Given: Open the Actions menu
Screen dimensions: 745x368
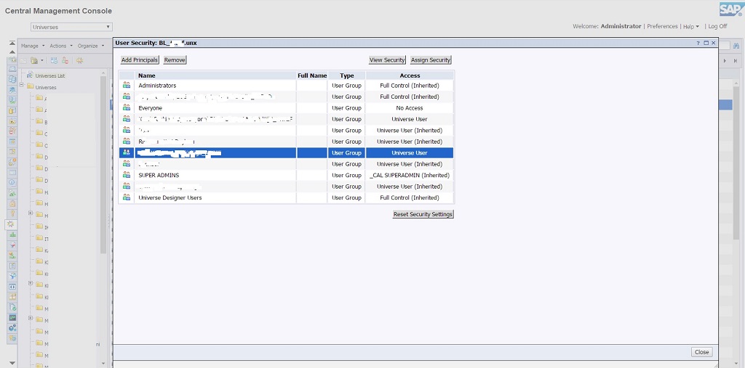Looking at the screenshot, I should pyautogui.click(x=61, y=46).
